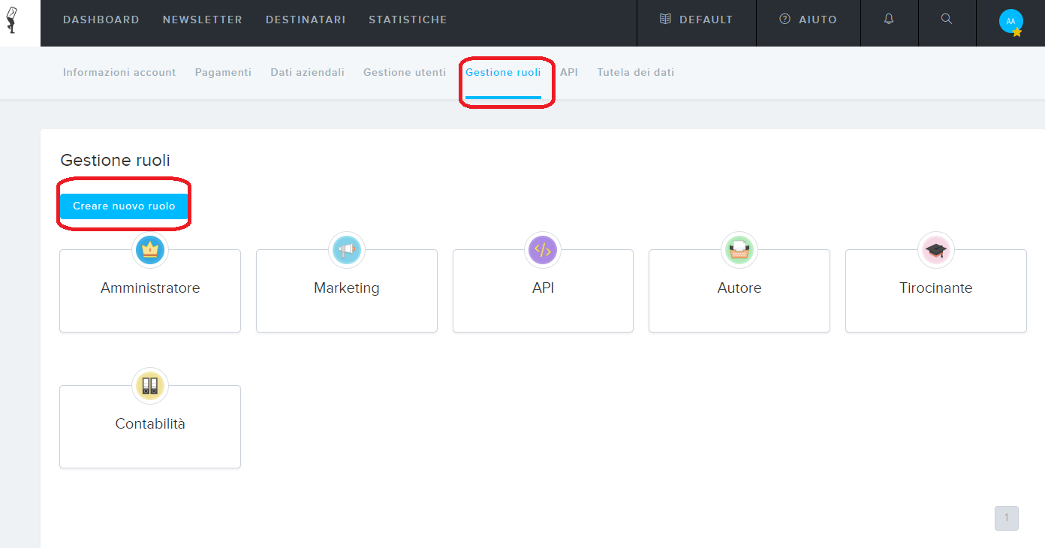Viewport: 1045px width, 548px height.
Task: Click the Creare nuovo ruolo button
Action: tap(124, 206)
